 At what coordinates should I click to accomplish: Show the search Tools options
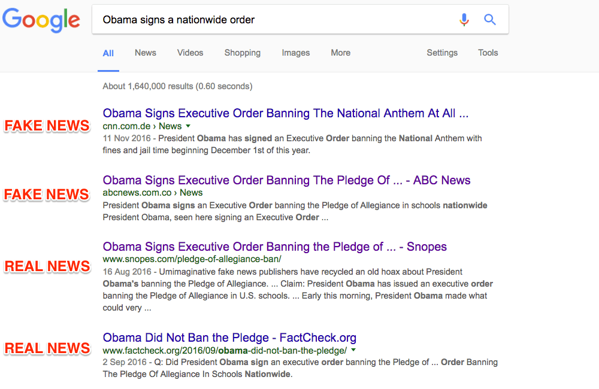pos(488,53)
